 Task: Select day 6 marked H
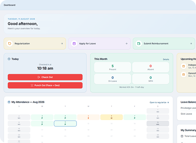[111, 117]
